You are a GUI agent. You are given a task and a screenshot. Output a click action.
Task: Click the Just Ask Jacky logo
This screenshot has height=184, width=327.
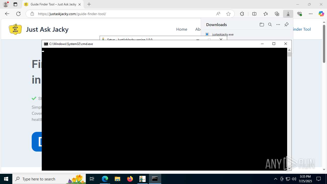15,29
